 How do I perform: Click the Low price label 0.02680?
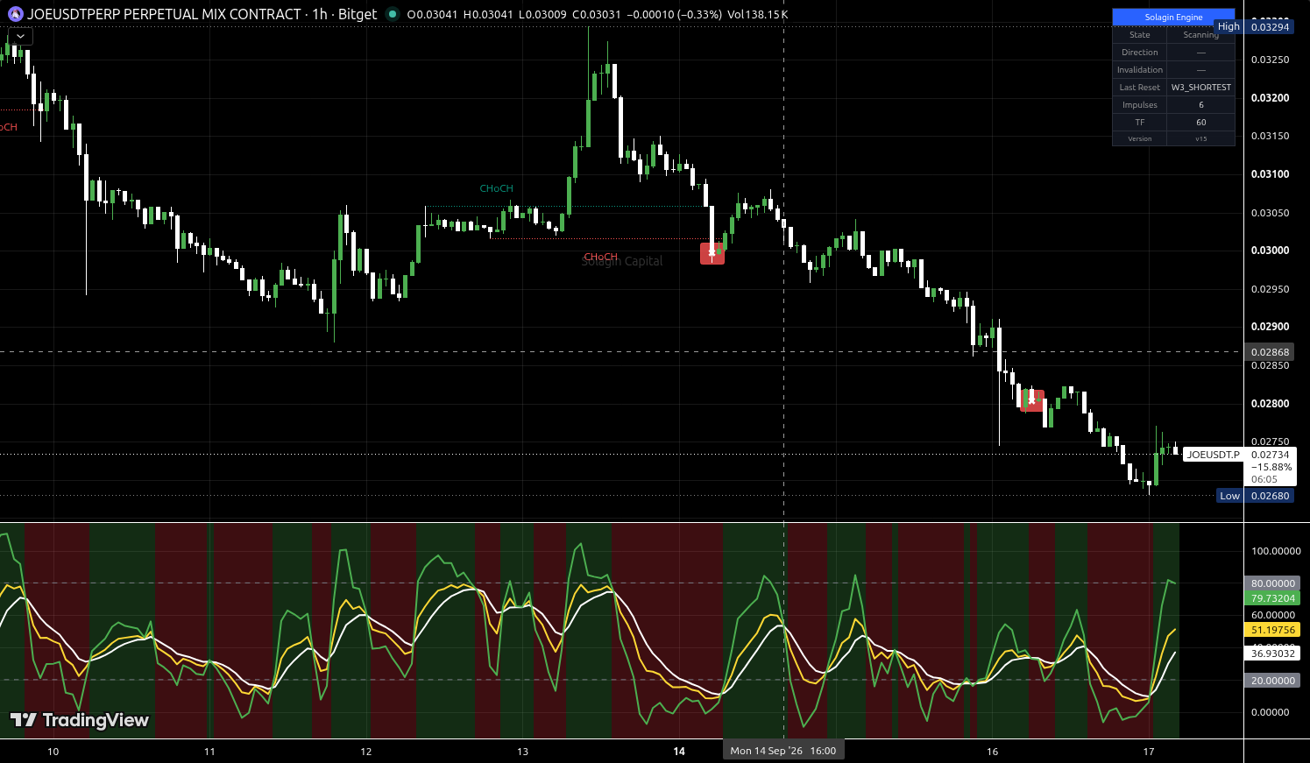1270,496
